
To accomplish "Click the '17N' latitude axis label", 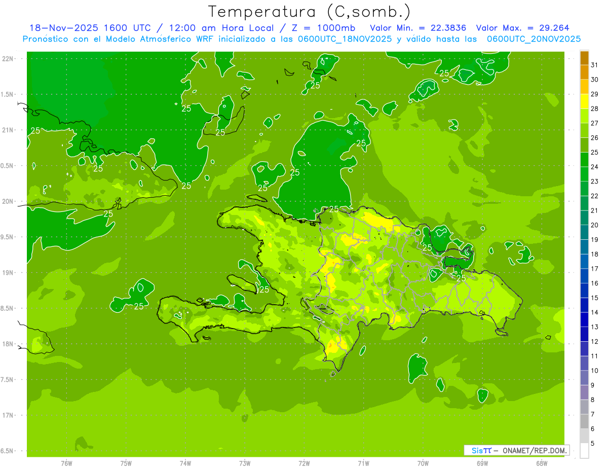I will click(8, 415).
